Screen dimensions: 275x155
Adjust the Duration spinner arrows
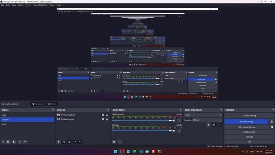[220, 120]
